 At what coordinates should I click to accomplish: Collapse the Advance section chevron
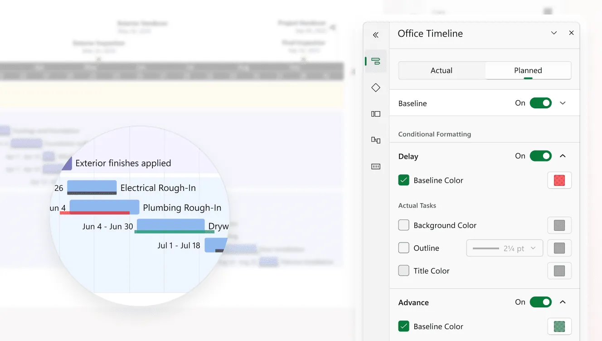point(563,302)
